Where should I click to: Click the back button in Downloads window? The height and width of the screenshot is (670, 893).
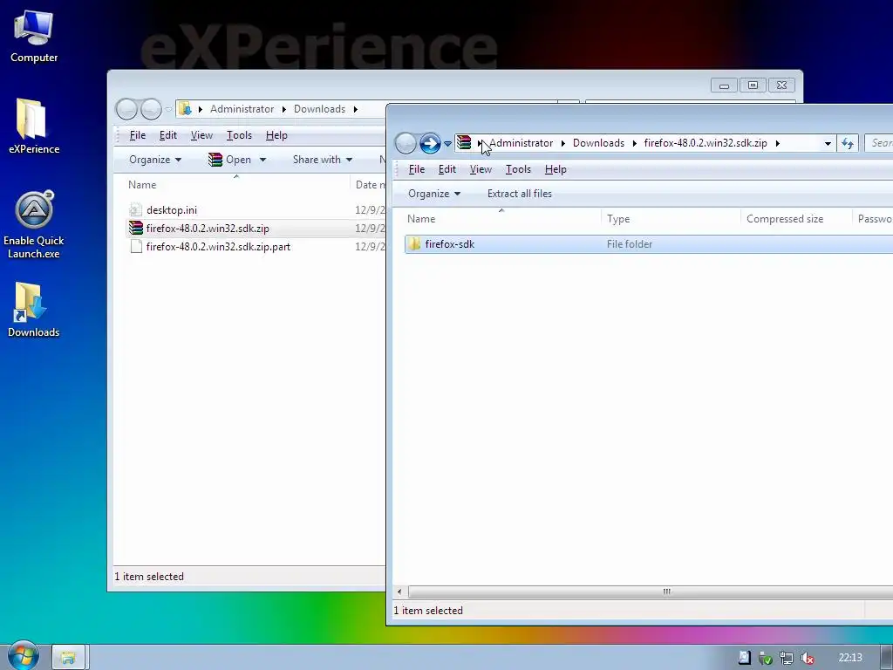click(126, 109)
